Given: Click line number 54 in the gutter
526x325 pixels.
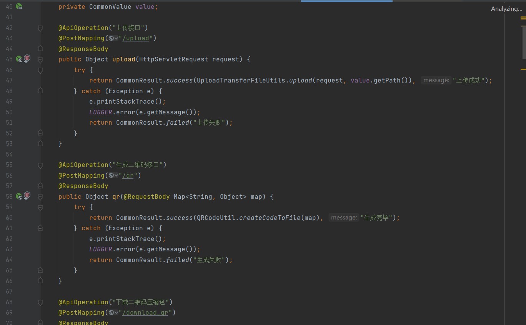Looking at the screenshot, I should pos(9,154).
